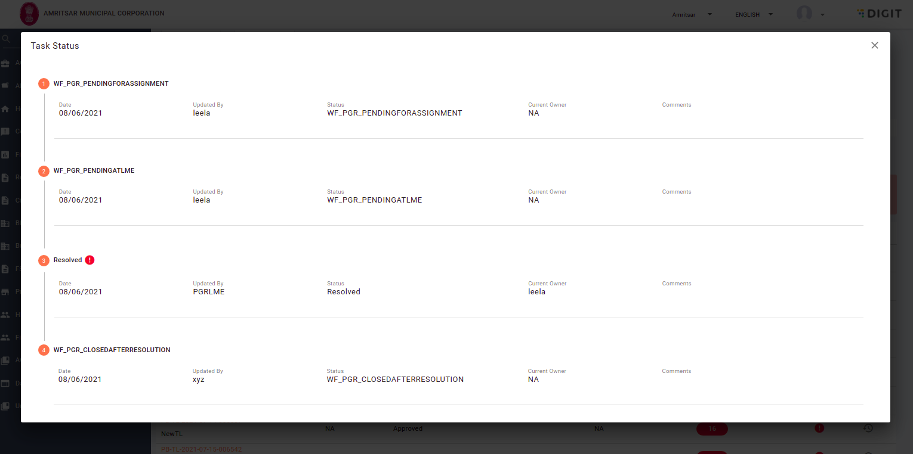
Task: Open application link PB-TL-2021-07-15-006542
Action: [201, 449]
